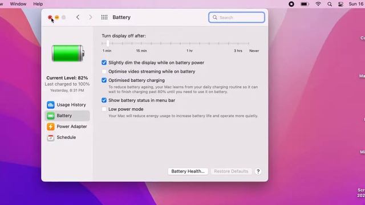
Task: Select the Battery sidebar item
Action: tap(67, 116)
